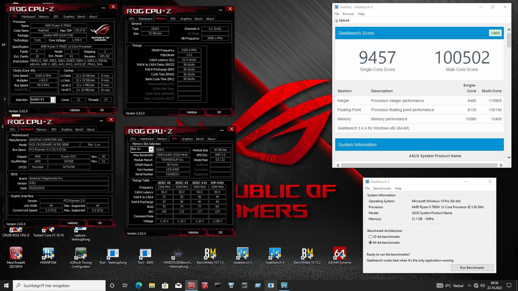
Task: Click Geekbench horizontal scrollbar left arrow
Action: click(338, 165)
